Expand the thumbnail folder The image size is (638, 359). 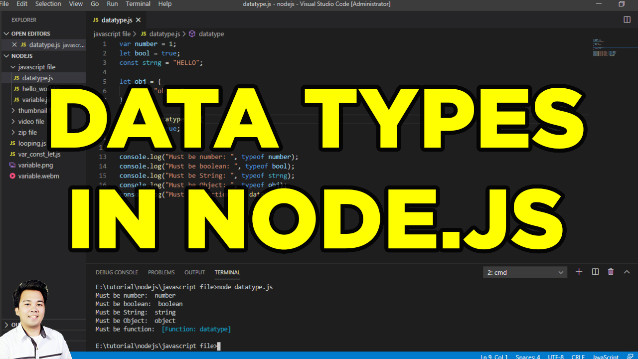[x=13, y=111]
